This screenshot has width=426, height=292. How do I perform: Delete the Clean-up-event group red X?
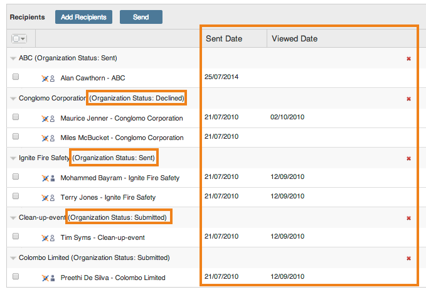(408, 218)
